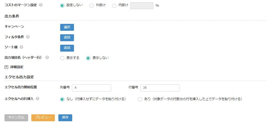Viewport: 267px width, 123px height.
Task: Click the キャンペーン label
Action: [x=14, y=27]
